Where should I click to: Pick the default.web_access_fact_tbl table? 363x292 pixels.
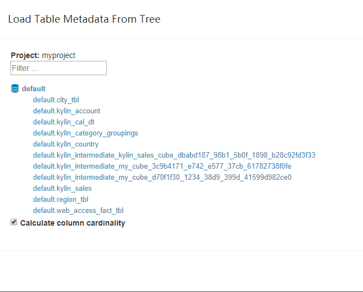tap(78, 211)
